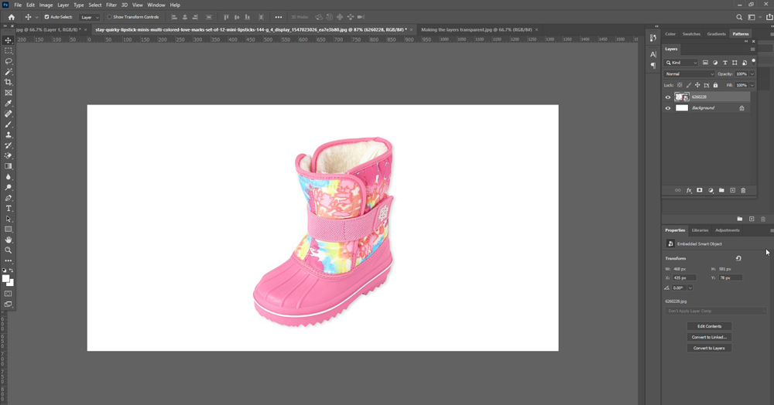774x405 pixels.
Task: Select the Magic Wand tool
Action: [x=9, y=72]
